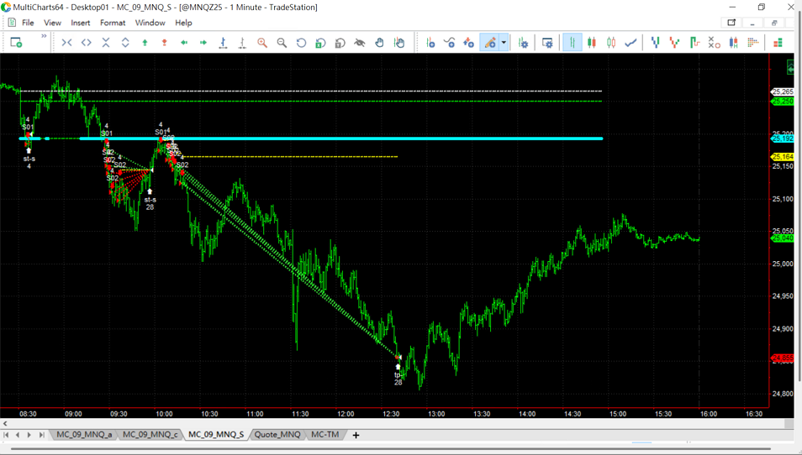Viewport: 802px width, 455px height.
Task: Open the Insert menu
Action: [81, 23]
